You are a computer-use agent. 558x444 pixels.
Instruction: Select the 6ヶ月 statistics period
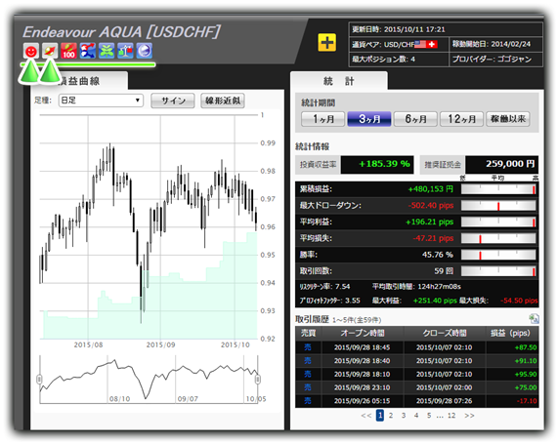415,119
